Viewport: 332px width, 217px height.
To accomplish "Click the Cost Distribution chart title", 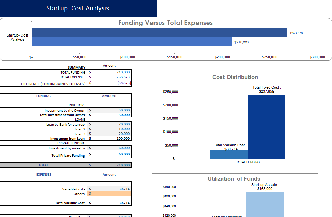I will pos(235,77).
